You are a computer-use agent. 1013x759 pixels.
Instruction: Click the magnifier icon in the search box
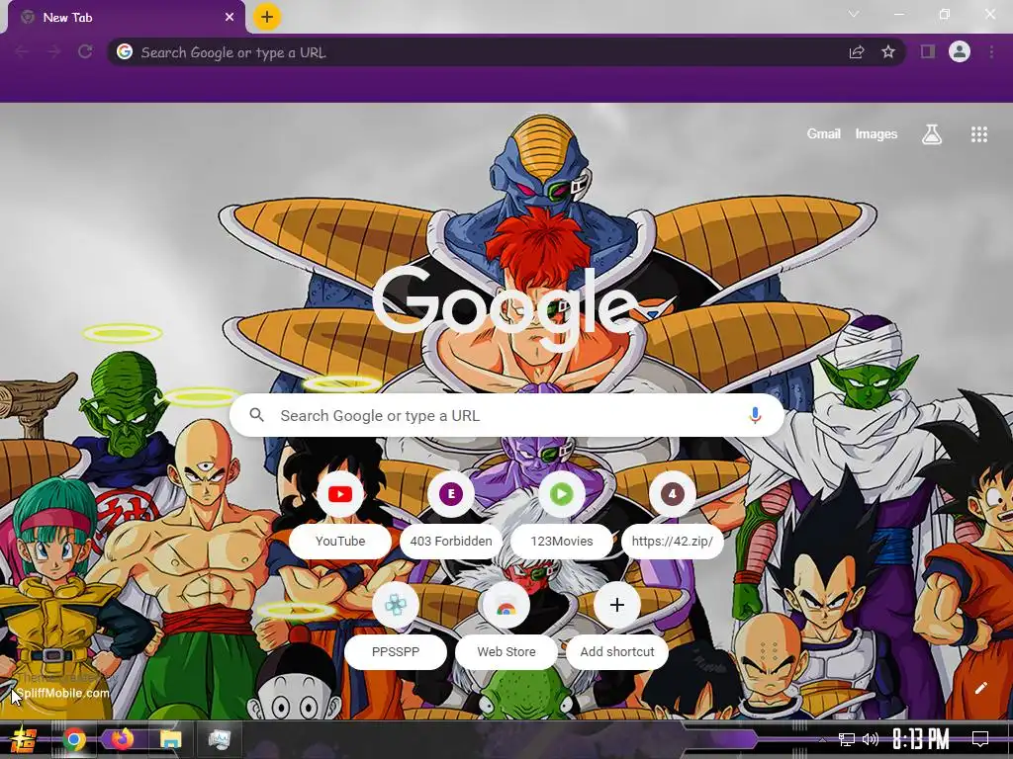256,415
